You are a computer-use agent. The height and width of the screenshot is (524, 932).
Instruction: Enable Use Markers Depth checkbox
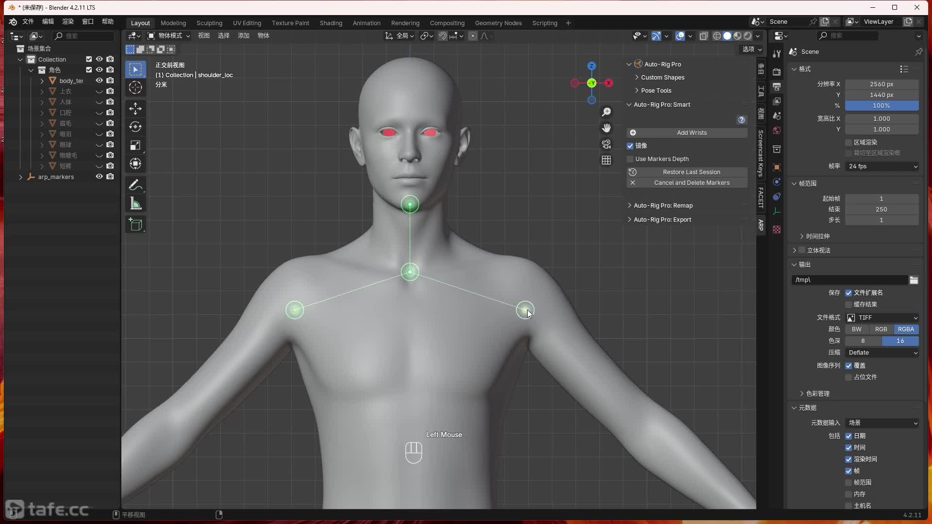630,159
